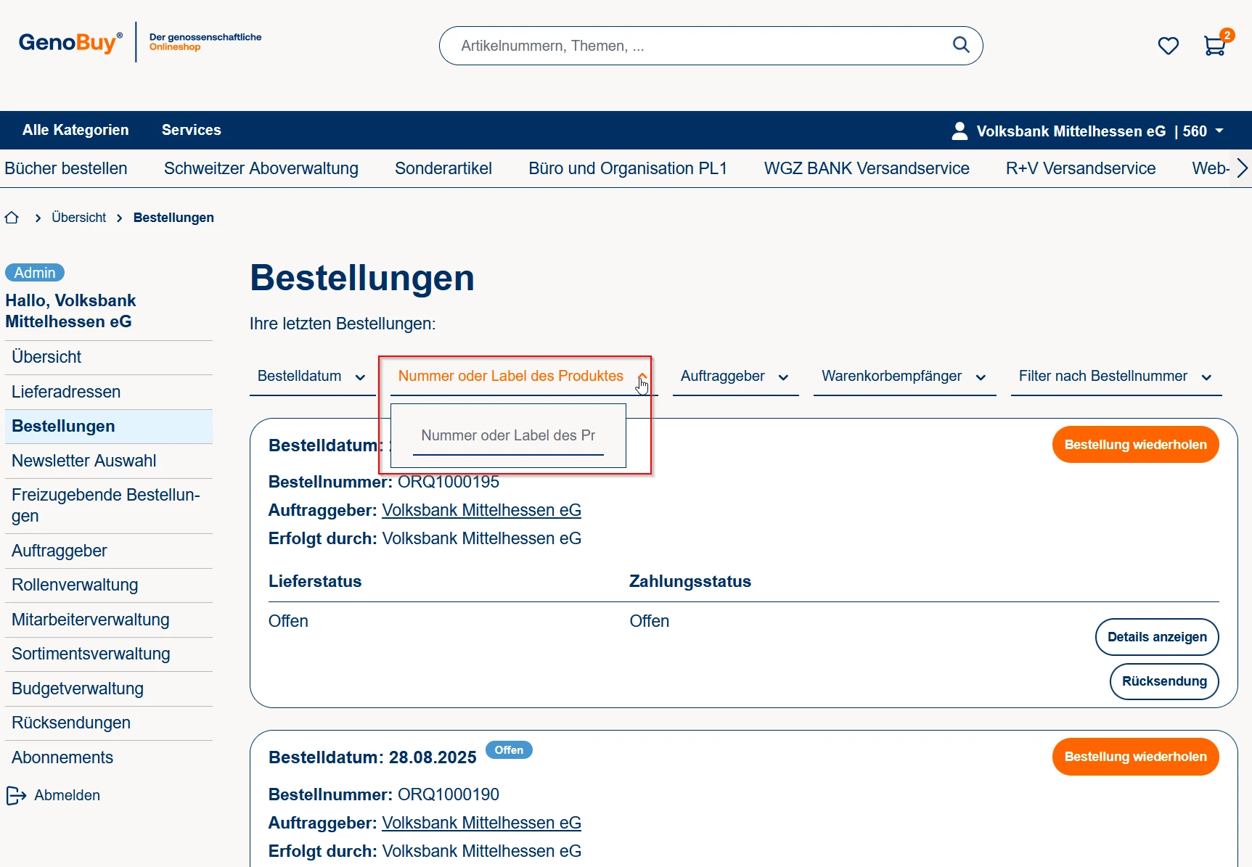Select Rollenverwaltung in the sidebar
This screenshot has height=867, width=1252.
tap(75, 585)
